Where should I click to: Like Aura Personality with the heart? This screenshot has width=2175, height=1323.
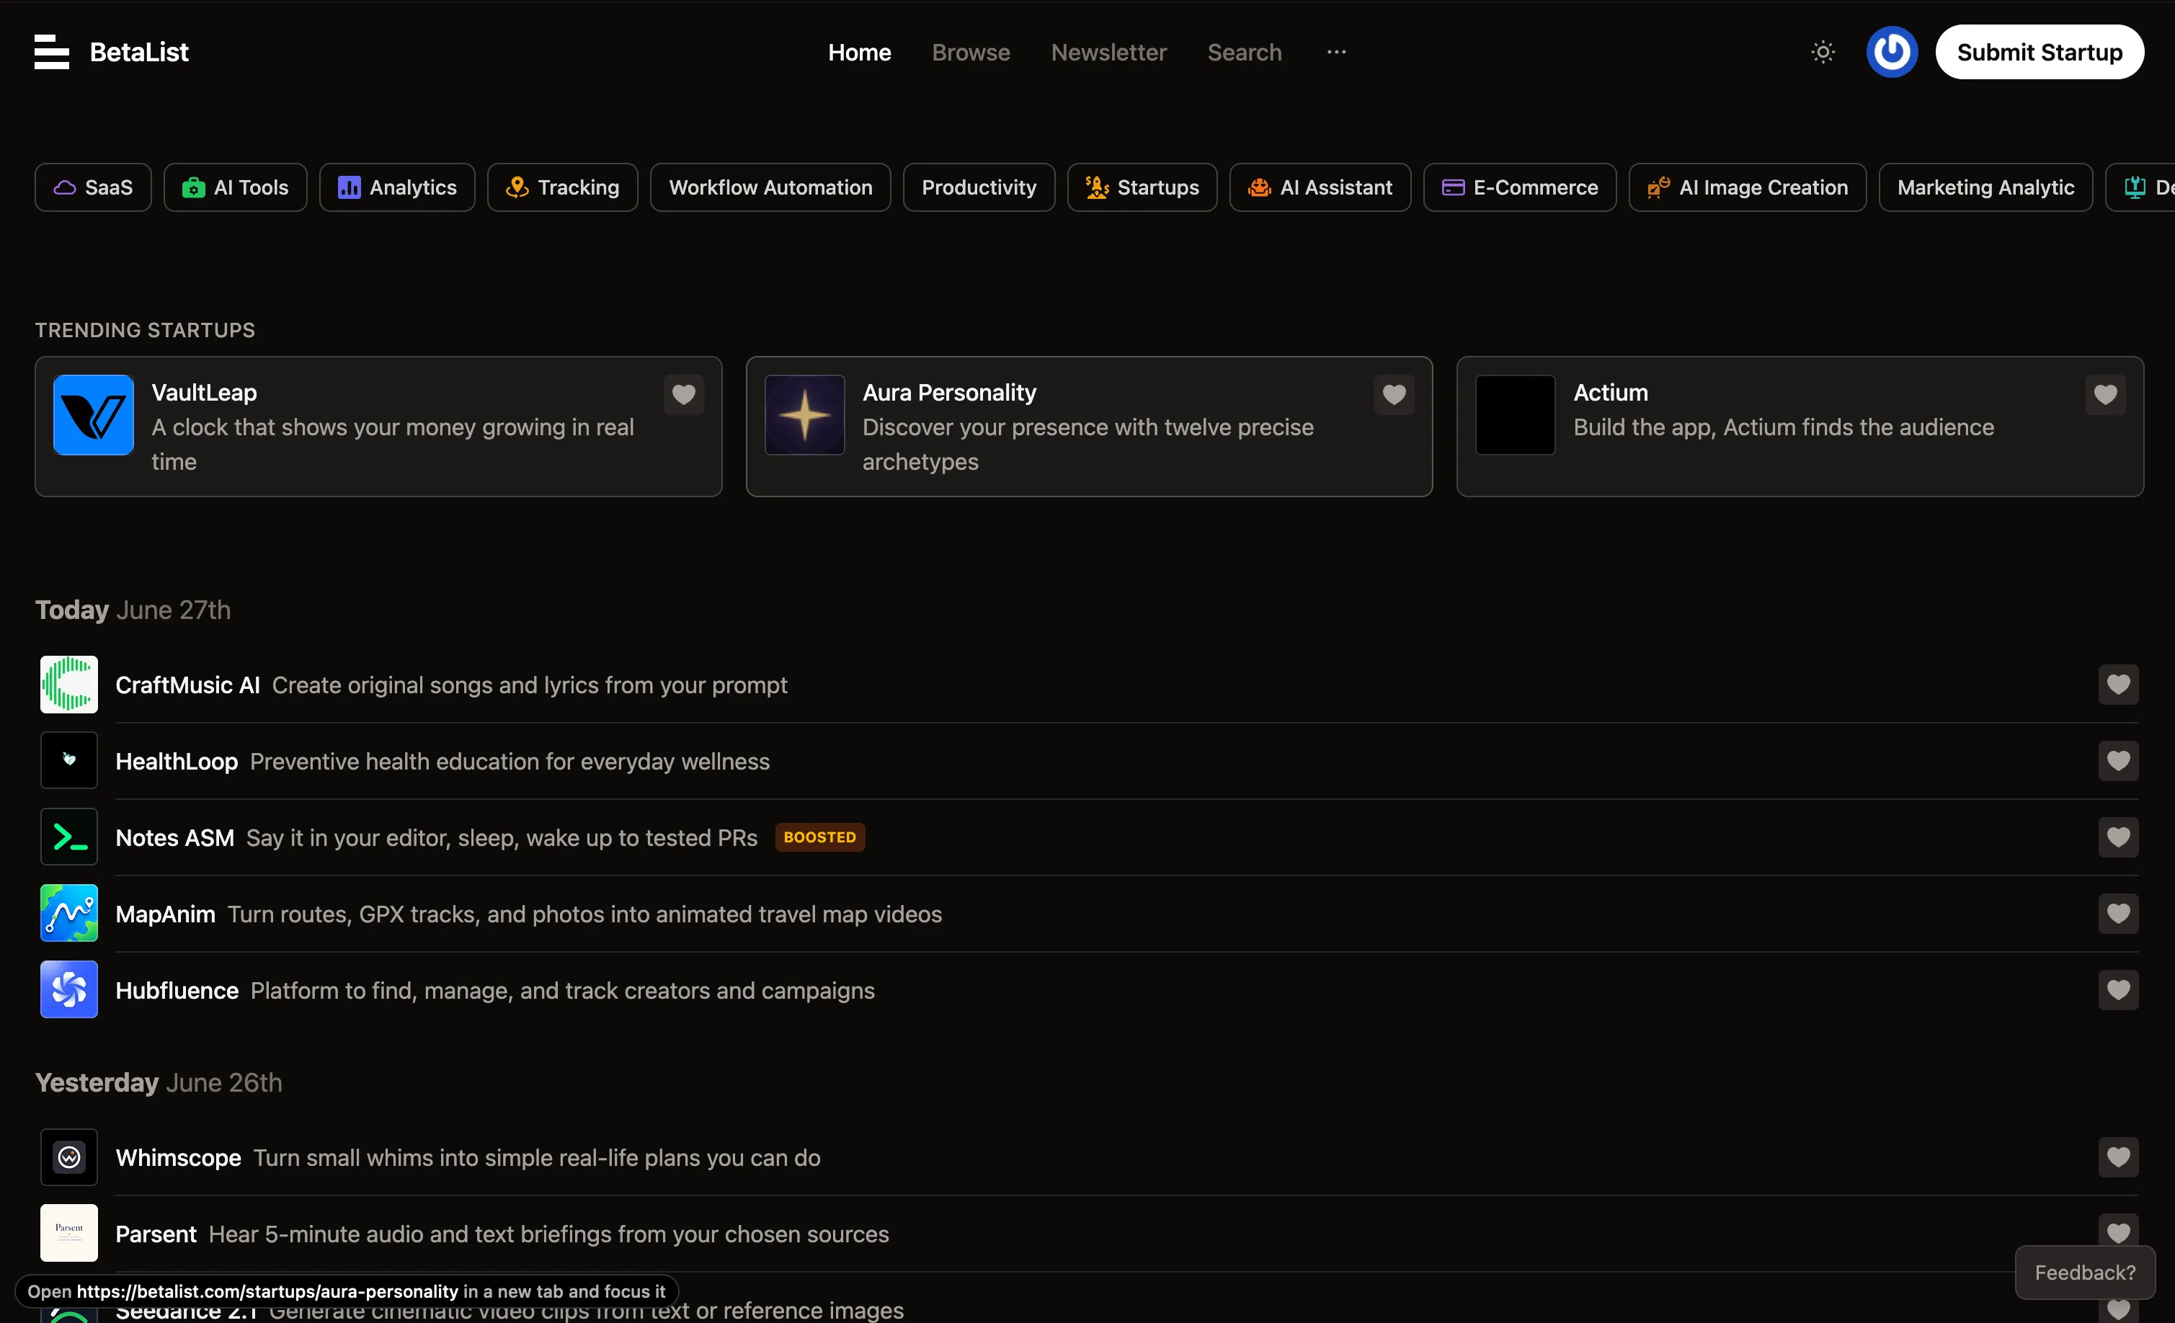coord(1394,394)
